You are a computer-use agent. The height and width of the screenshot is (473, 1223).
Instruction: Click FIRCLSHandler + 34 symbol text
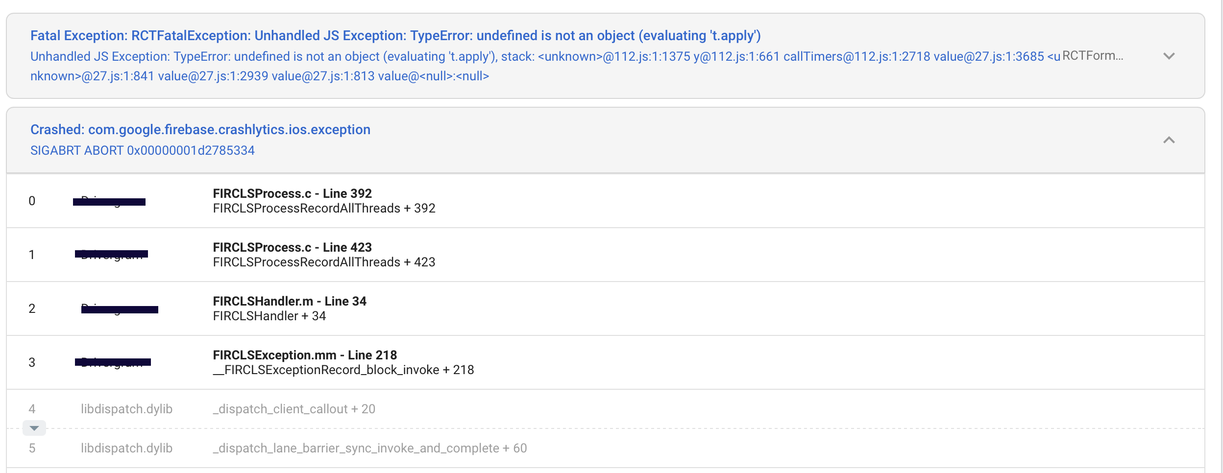269,316
